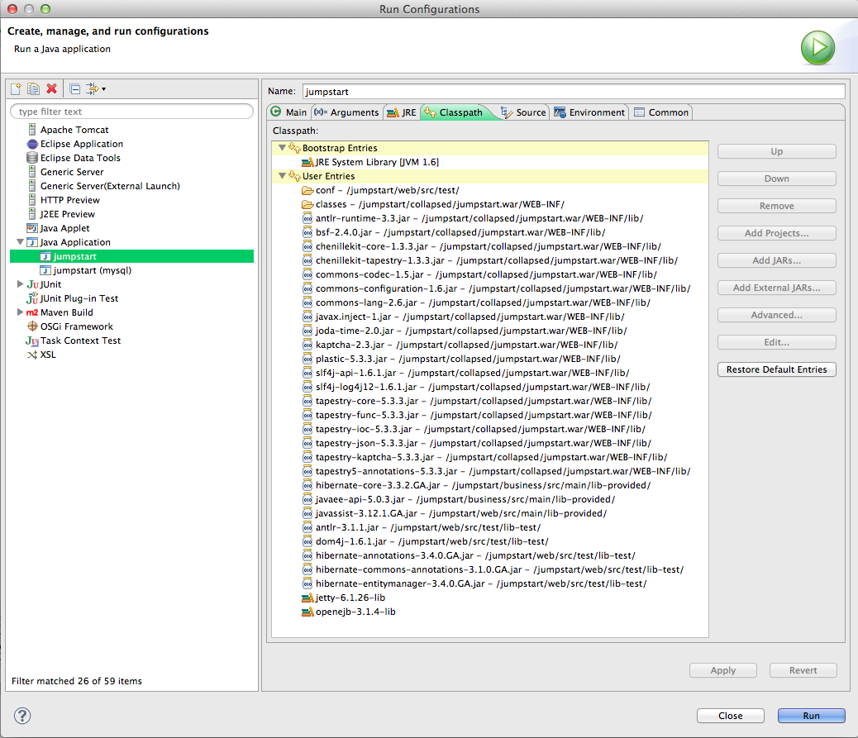Click the openejb-3.1.4-lib library icon

tap(307, 612)
